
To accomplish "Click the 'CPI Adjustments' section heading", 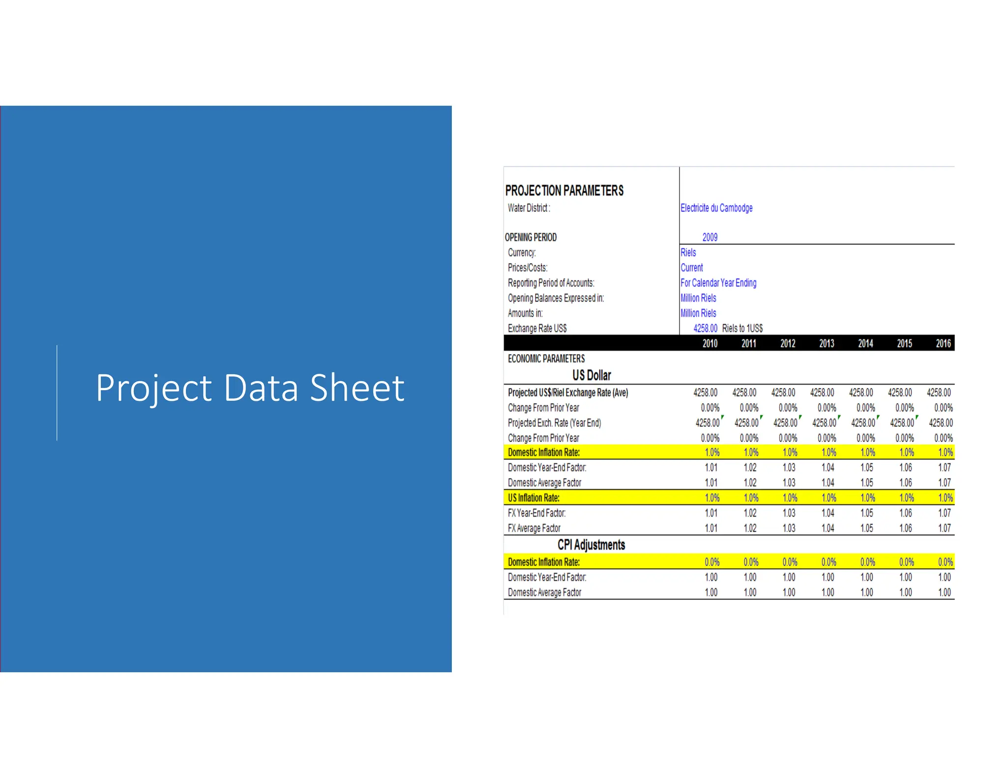I will click(591, 545).
